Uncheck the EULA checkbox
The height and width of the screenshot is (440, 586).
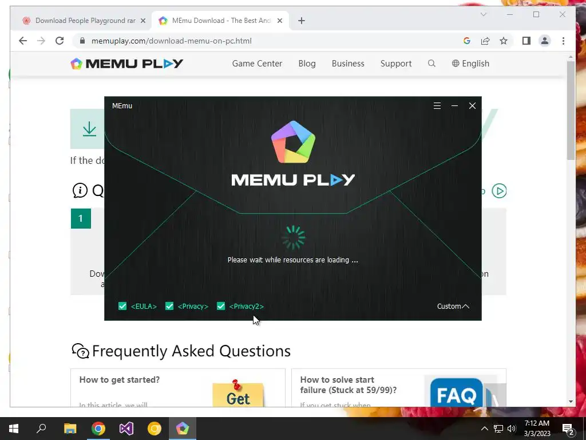click(x=122, y=306)
